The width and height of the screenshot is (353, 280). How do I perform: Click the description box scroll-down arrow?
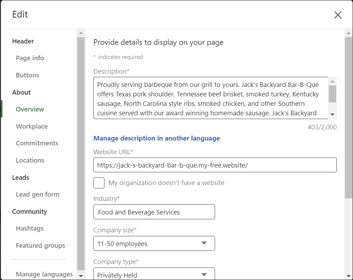click(x=333, y=115)
